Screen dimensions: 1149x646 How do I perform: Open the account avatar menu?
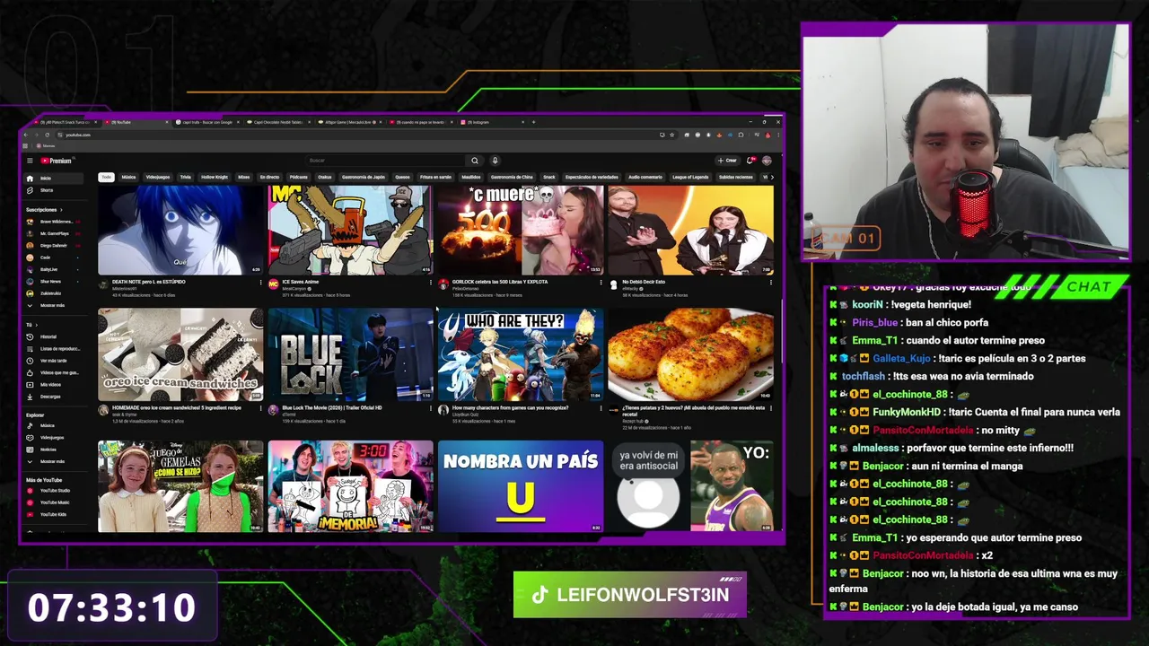[x=767, y=161]
